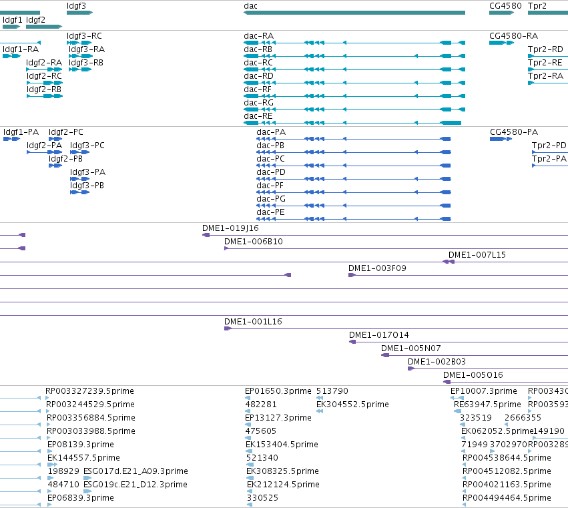Image resolution: width=568 pixels, height=508 pixels.
Task: Click the Tpr2-PA protein label
Action: [x=549, y=159]
